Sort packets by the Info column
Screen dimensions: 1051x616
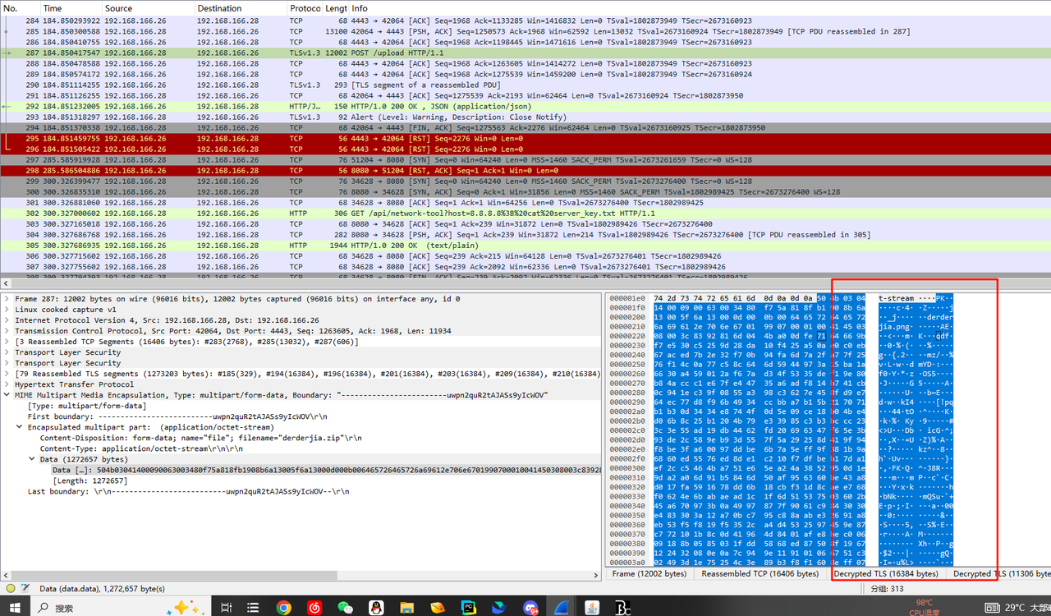click(698, 8)
